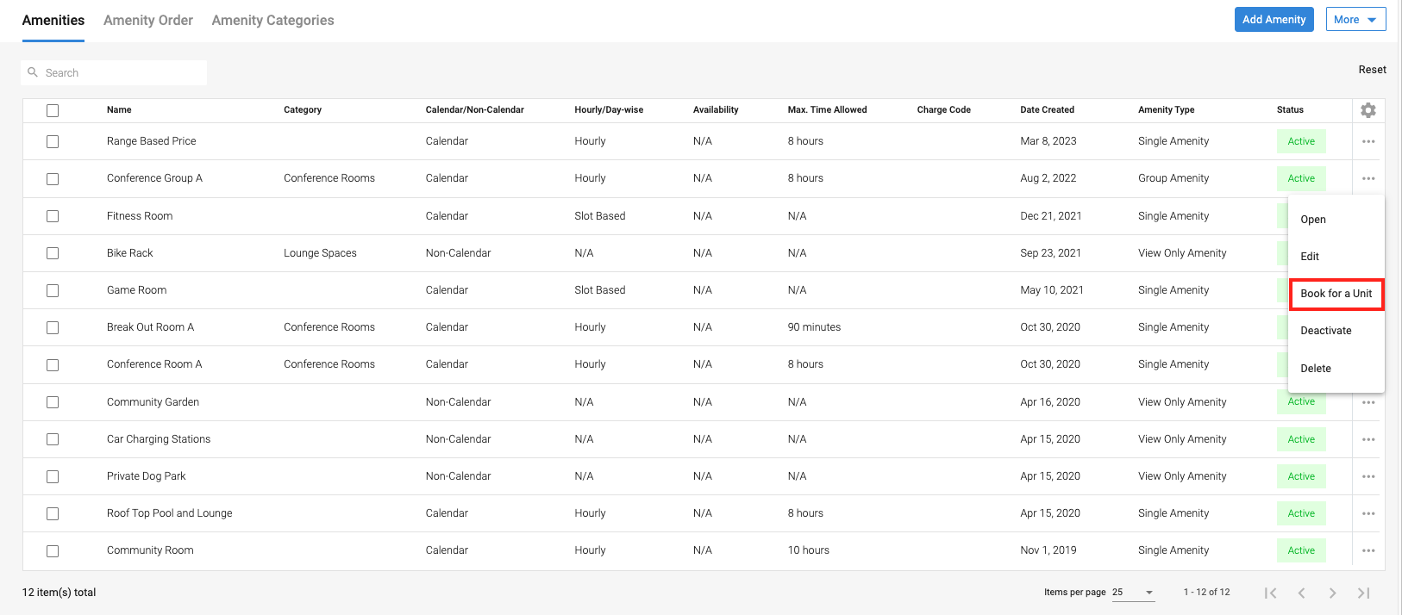Open three-dot menu for Private Dog Park
1402x615 pixels.
(x=1368, y=476)
